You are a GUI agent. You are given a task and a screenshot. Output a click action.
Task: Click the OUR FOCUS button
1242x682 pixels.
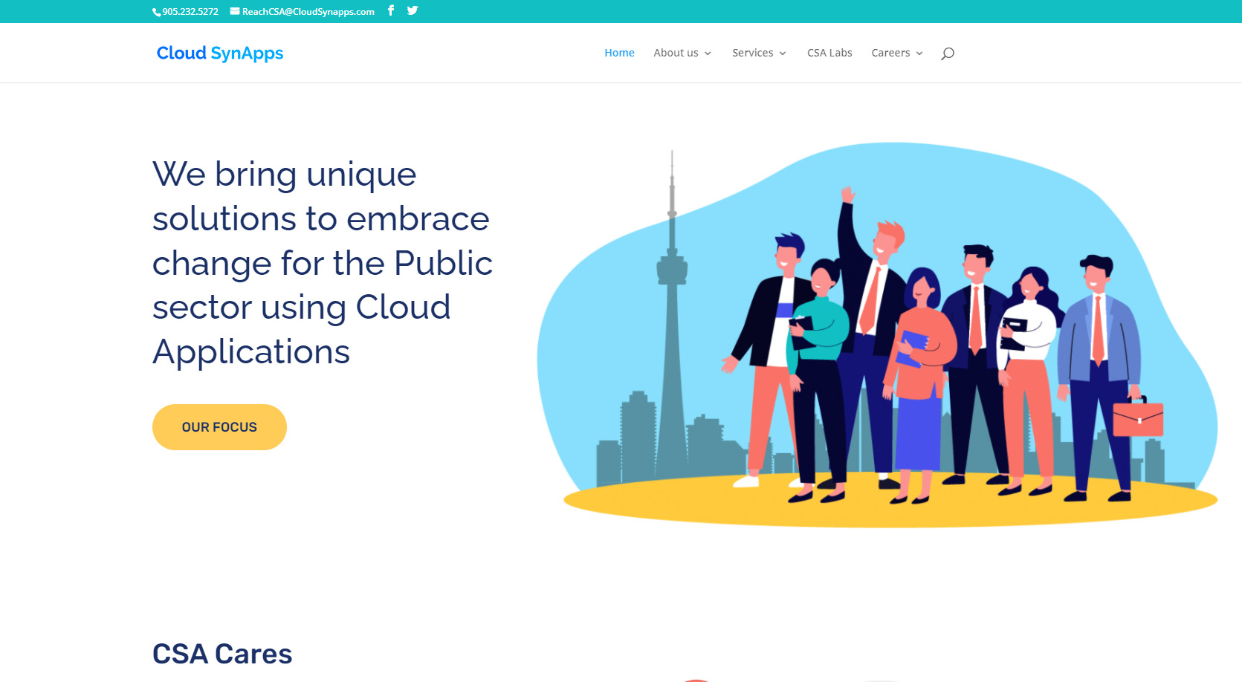point(219,426)
